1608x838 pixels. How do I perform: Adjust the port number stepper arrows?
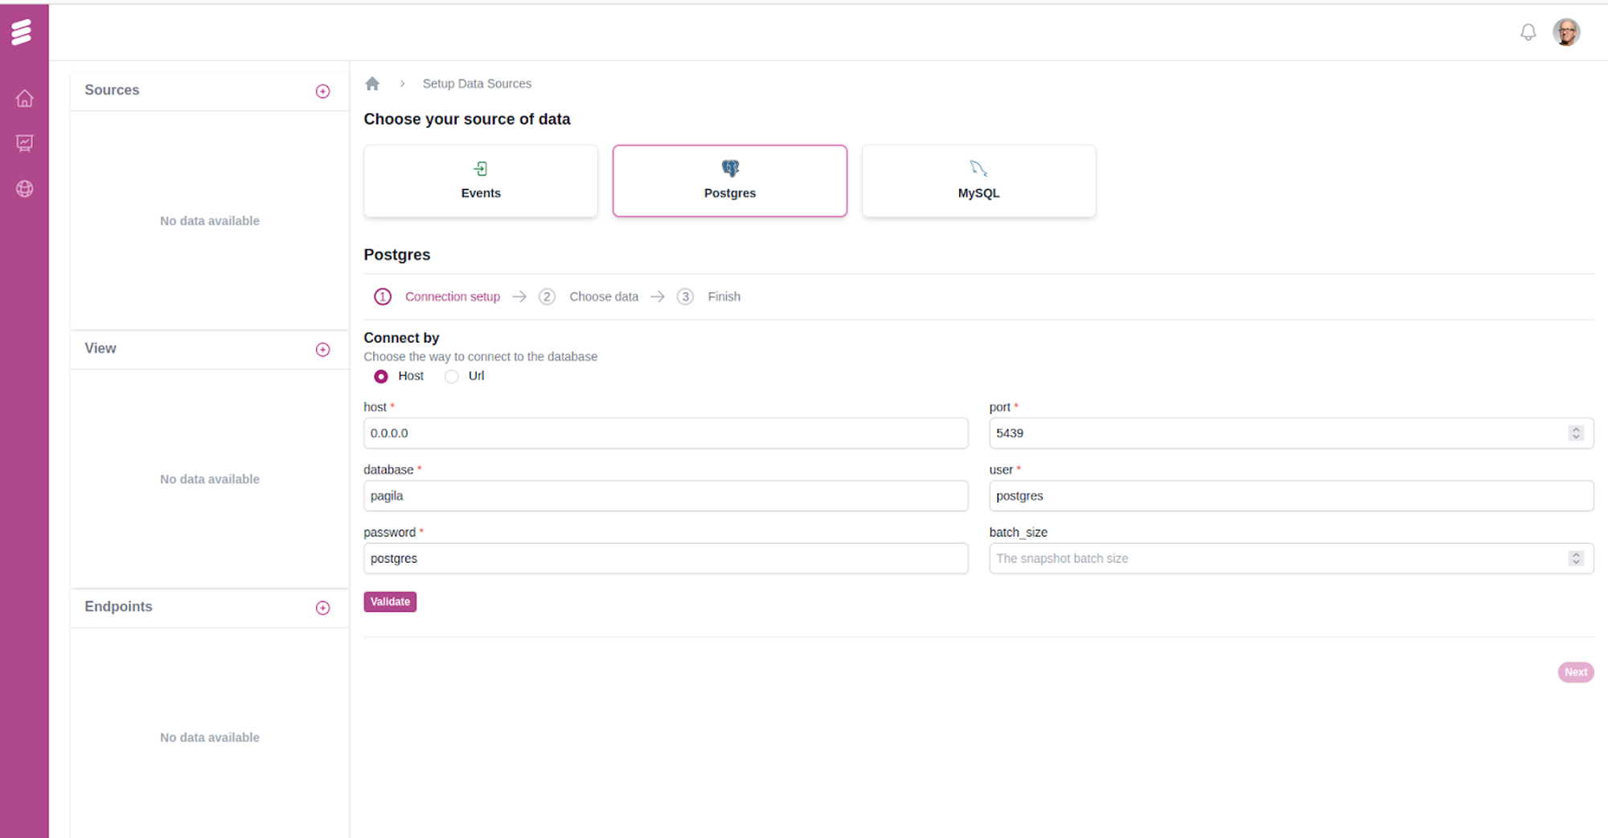[1575, 433]
